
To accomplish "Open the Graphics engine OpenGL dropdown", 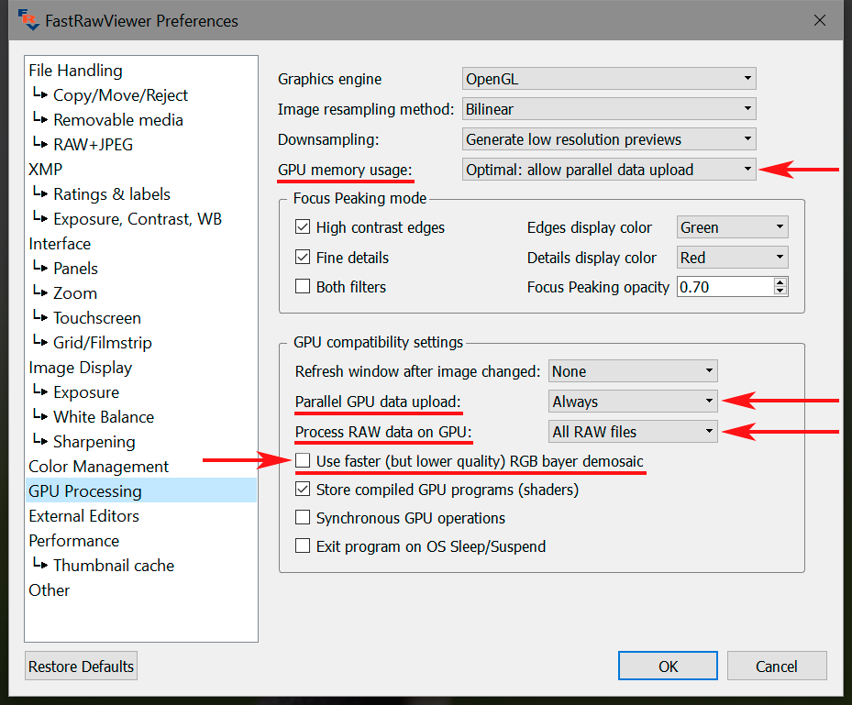I will pos(609,79).
